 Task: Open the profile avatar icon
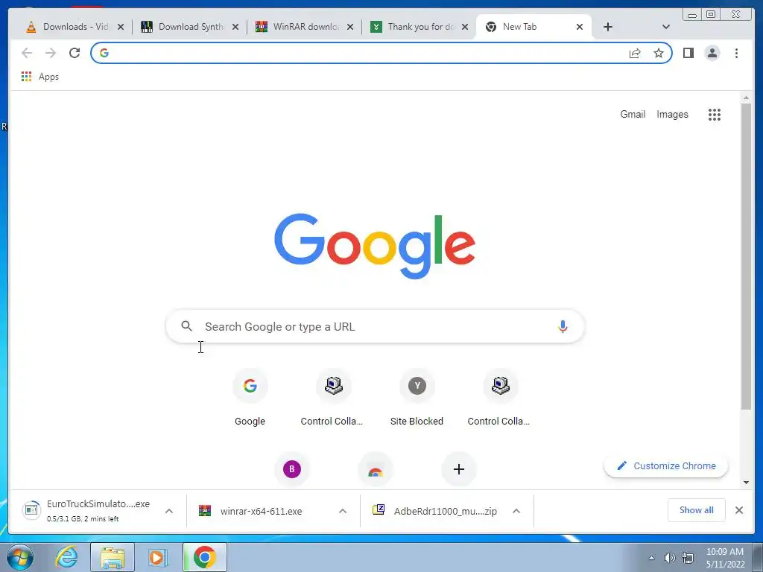point(712,53)
